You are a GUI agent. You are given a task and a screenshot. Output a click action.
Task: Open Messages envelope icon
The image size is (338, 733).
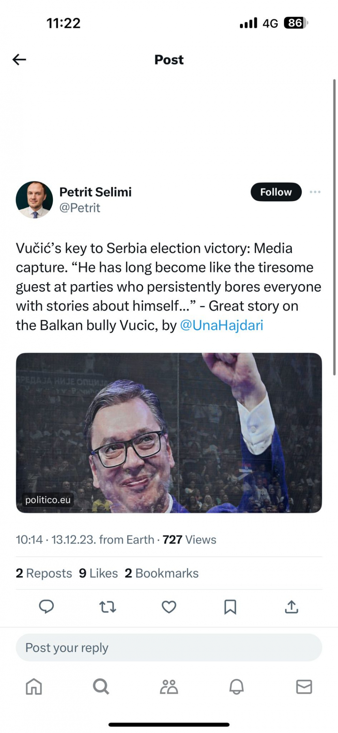[304, 687]
